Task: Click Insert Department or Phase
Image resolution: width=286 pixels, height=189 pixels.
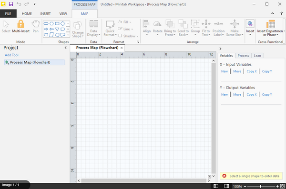Action: coord(270,28)
